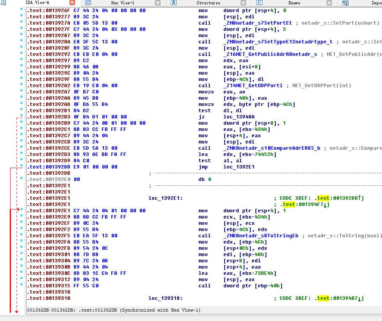The height and width of the screenshot is (321, 382).
Task: Toggle breakpoint dot at address 001392F5
Action: tap(21, 235)
